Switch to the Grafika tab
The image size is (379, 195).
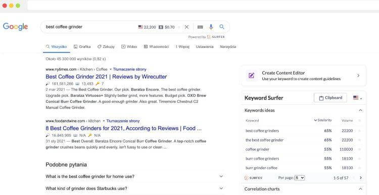coord(82,47)
